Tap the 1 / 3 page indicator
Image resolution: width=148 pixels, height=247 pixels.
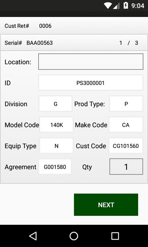pos(129,43)
